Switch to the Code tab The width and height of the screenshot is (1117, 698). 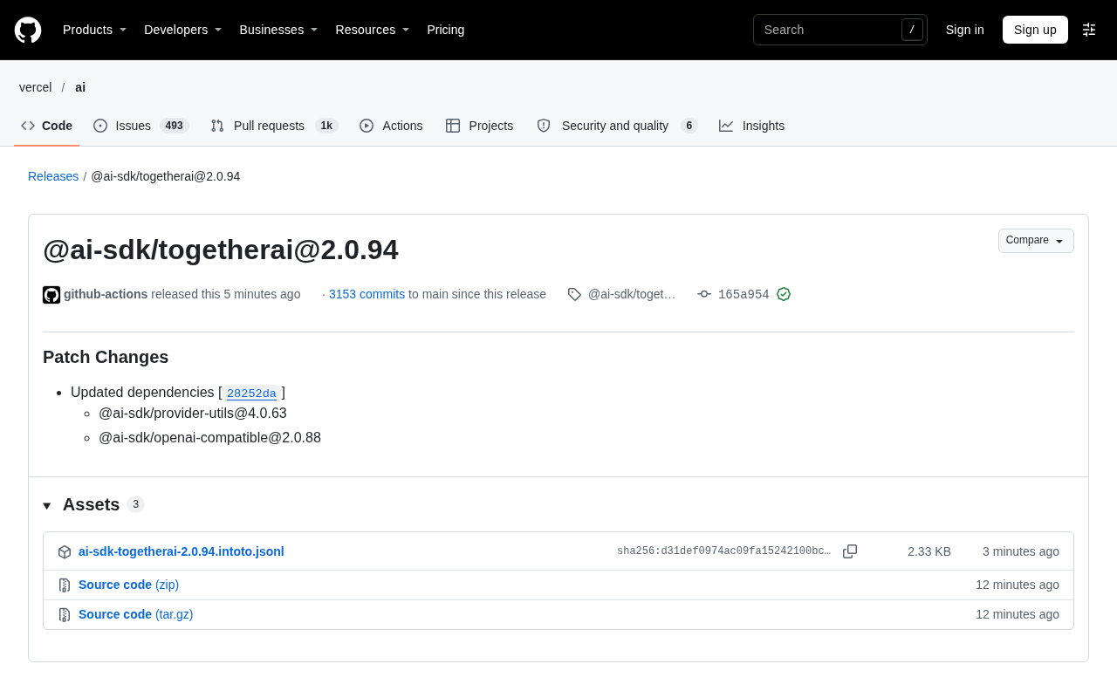tap(47, 126)
